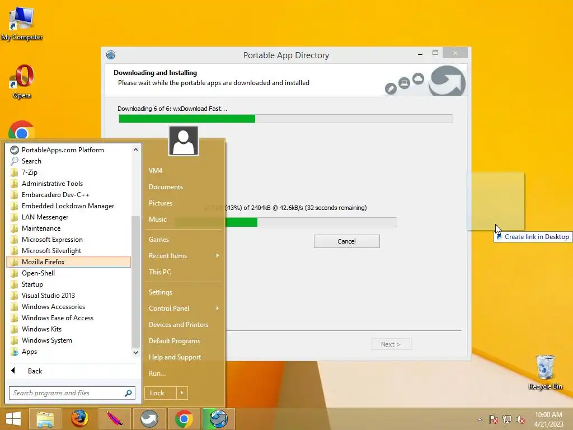Open the PortableApps.com Platform menu entry
Image resolution: width=573 pixels, height=430 pixels.
69,150
